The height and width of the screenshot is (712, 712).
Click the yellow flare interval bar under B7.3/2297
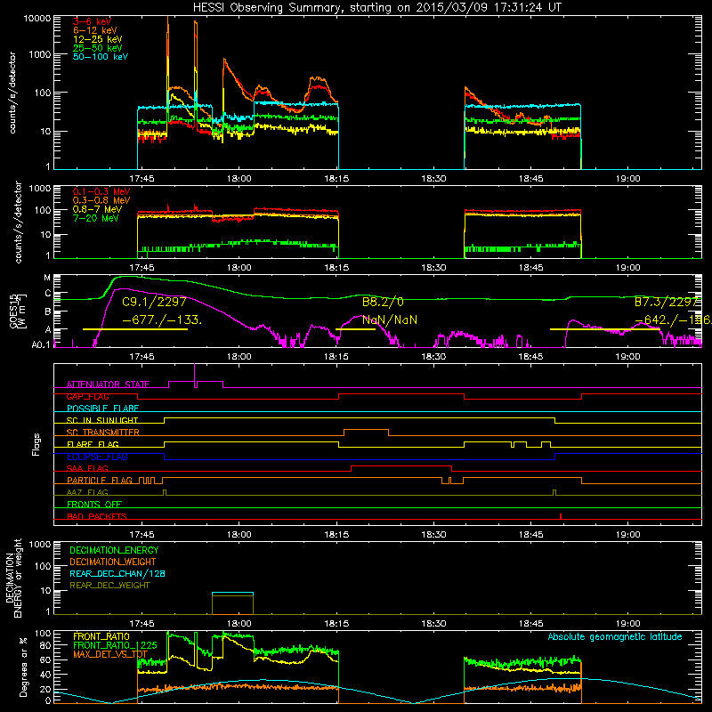pyautogui.click(x=605, y=329)
